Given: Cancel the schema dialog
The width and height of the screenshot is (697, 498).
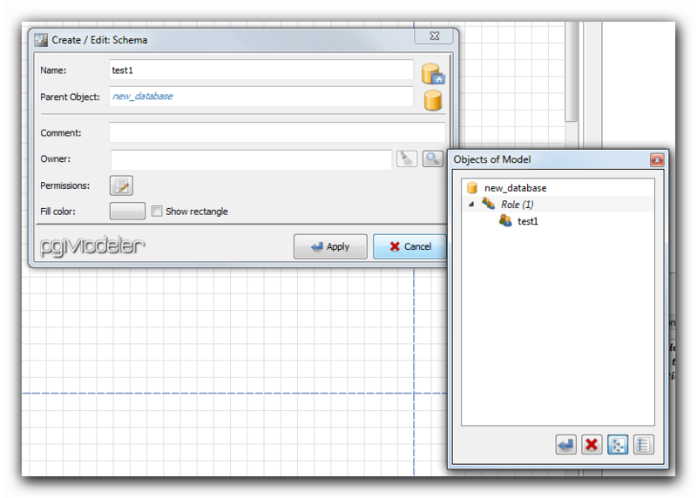Looking at the screenshot, I should 409,246.
